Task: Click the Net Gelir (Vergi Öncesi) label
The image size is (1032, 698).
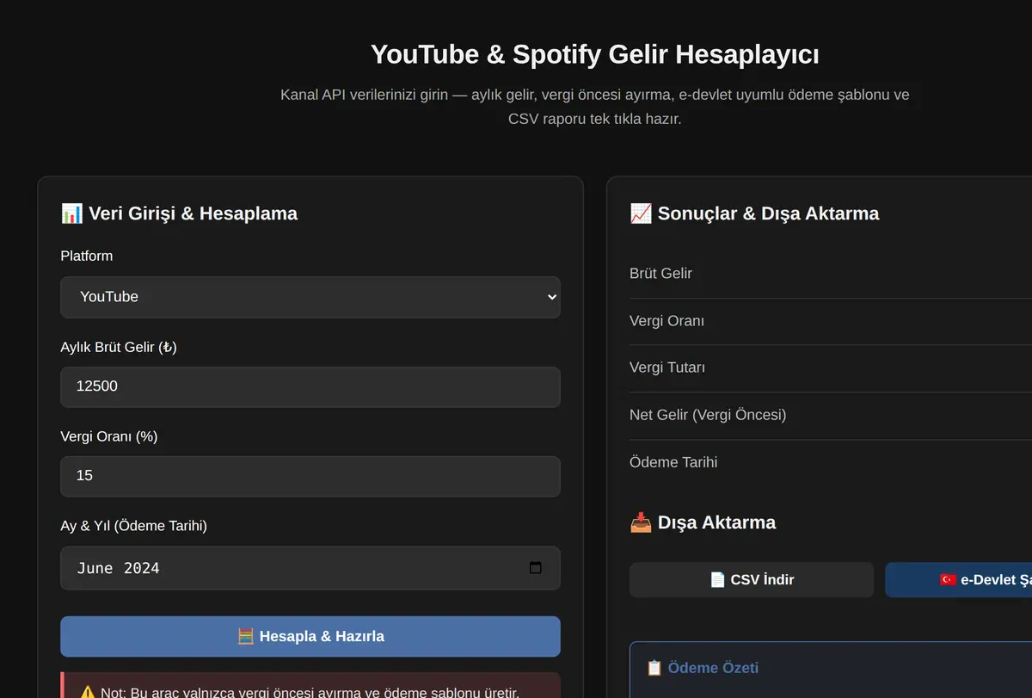Action: point(708,415)
